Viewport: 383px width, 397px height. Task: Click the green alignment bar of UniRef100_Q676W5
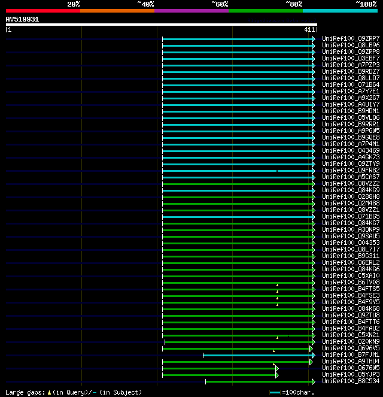coord(219,368)
